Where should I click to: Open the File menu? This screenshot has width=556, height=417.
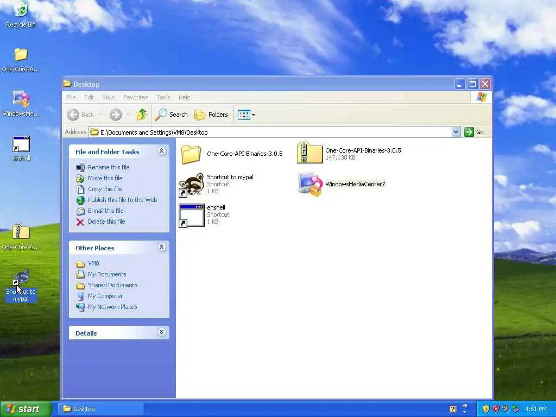[71, 97]
